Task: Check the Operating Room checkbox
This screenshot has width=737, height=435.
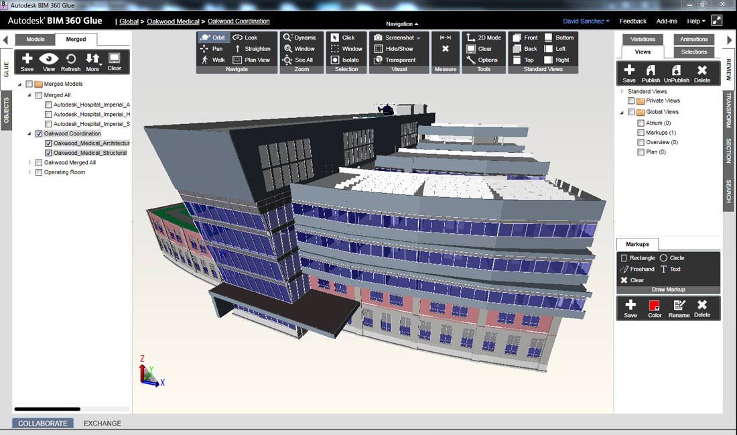Action: (39, 172)
